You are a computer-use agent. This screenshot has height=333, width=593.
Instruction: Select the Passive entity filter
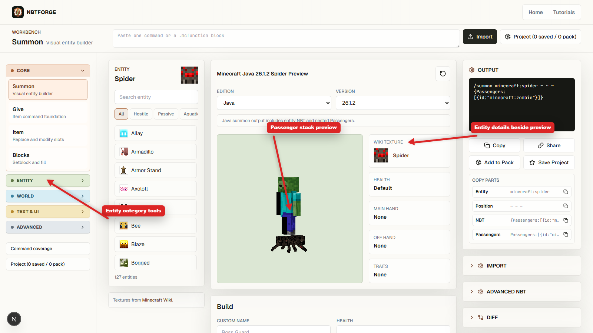[166, 114]
